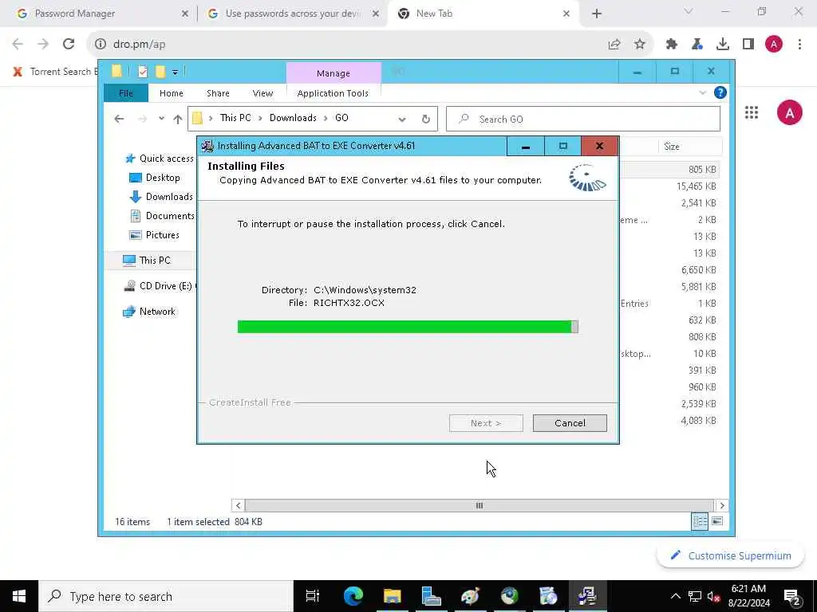The image size is (817, 612).
Task: Open the browser three-dot menu
Action: click(x=799, y=45)
